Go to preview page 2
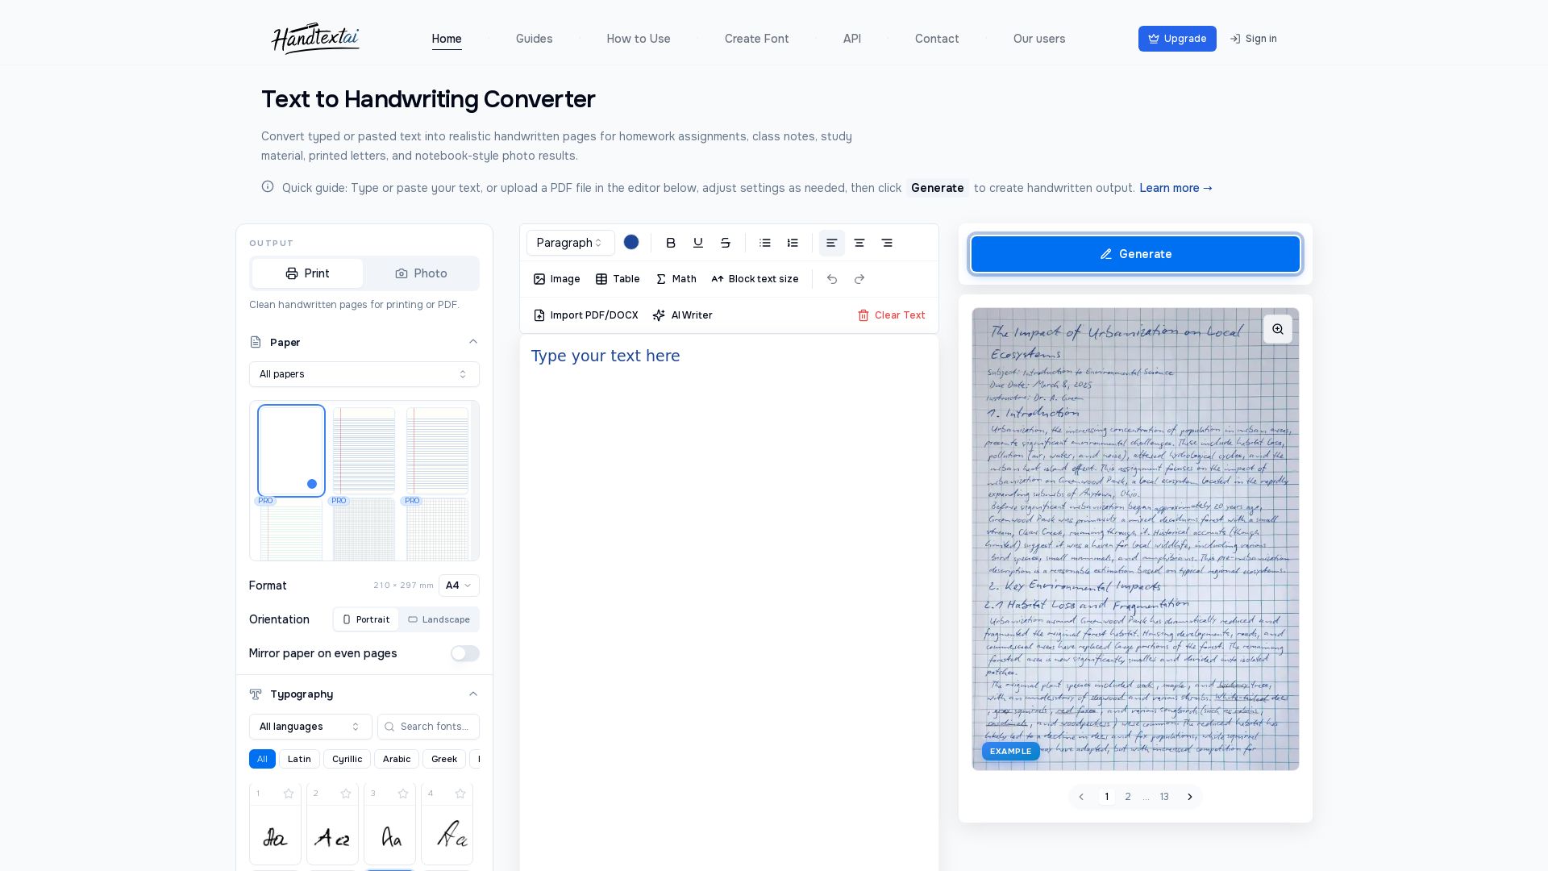 (1128, 797)
